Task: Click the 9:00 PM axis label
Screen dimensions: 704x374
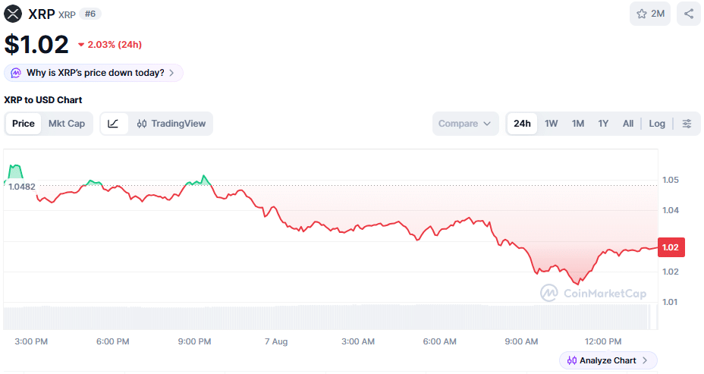Action: pos(194,341)
